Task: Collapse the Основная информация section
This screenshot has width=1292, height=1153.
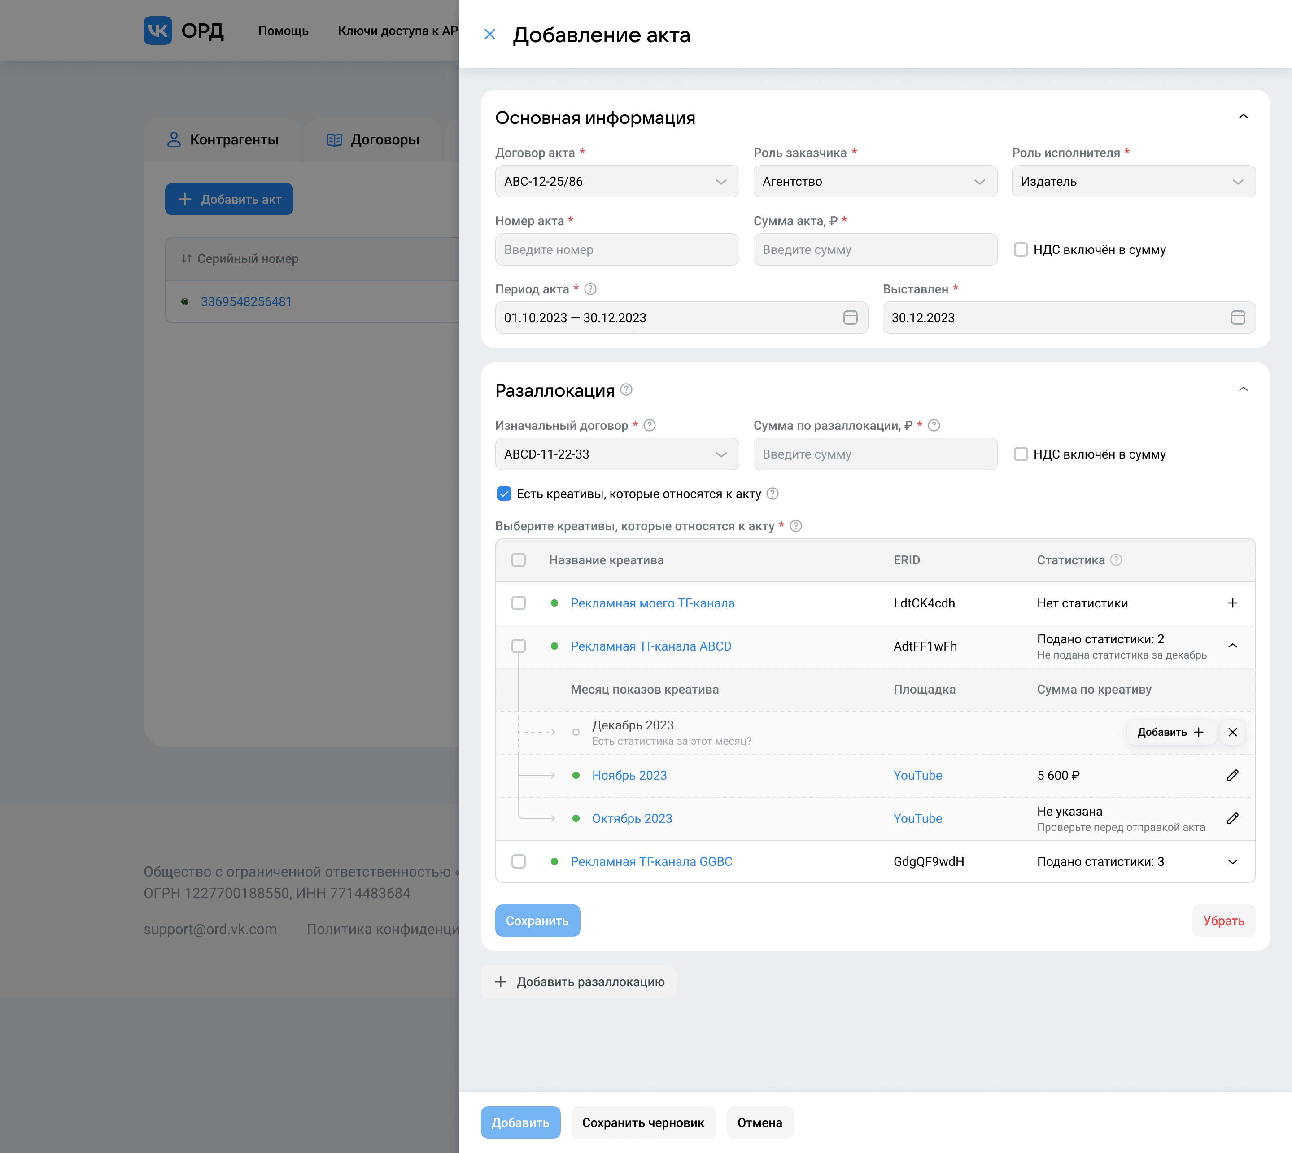Action: 1243,117
